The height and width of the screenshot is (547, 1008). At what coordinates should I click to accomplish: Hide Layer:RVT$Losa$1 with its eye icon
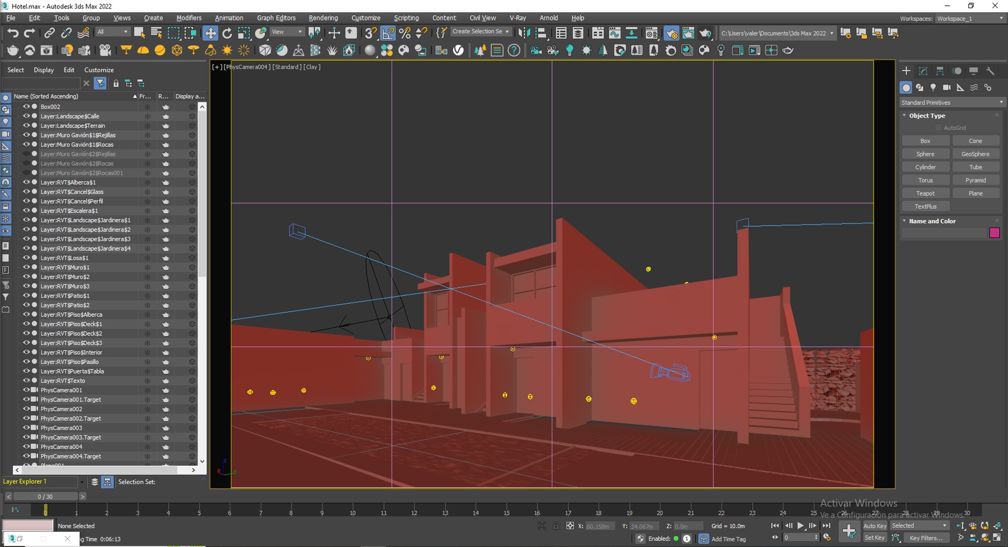(x=26, y=258)
